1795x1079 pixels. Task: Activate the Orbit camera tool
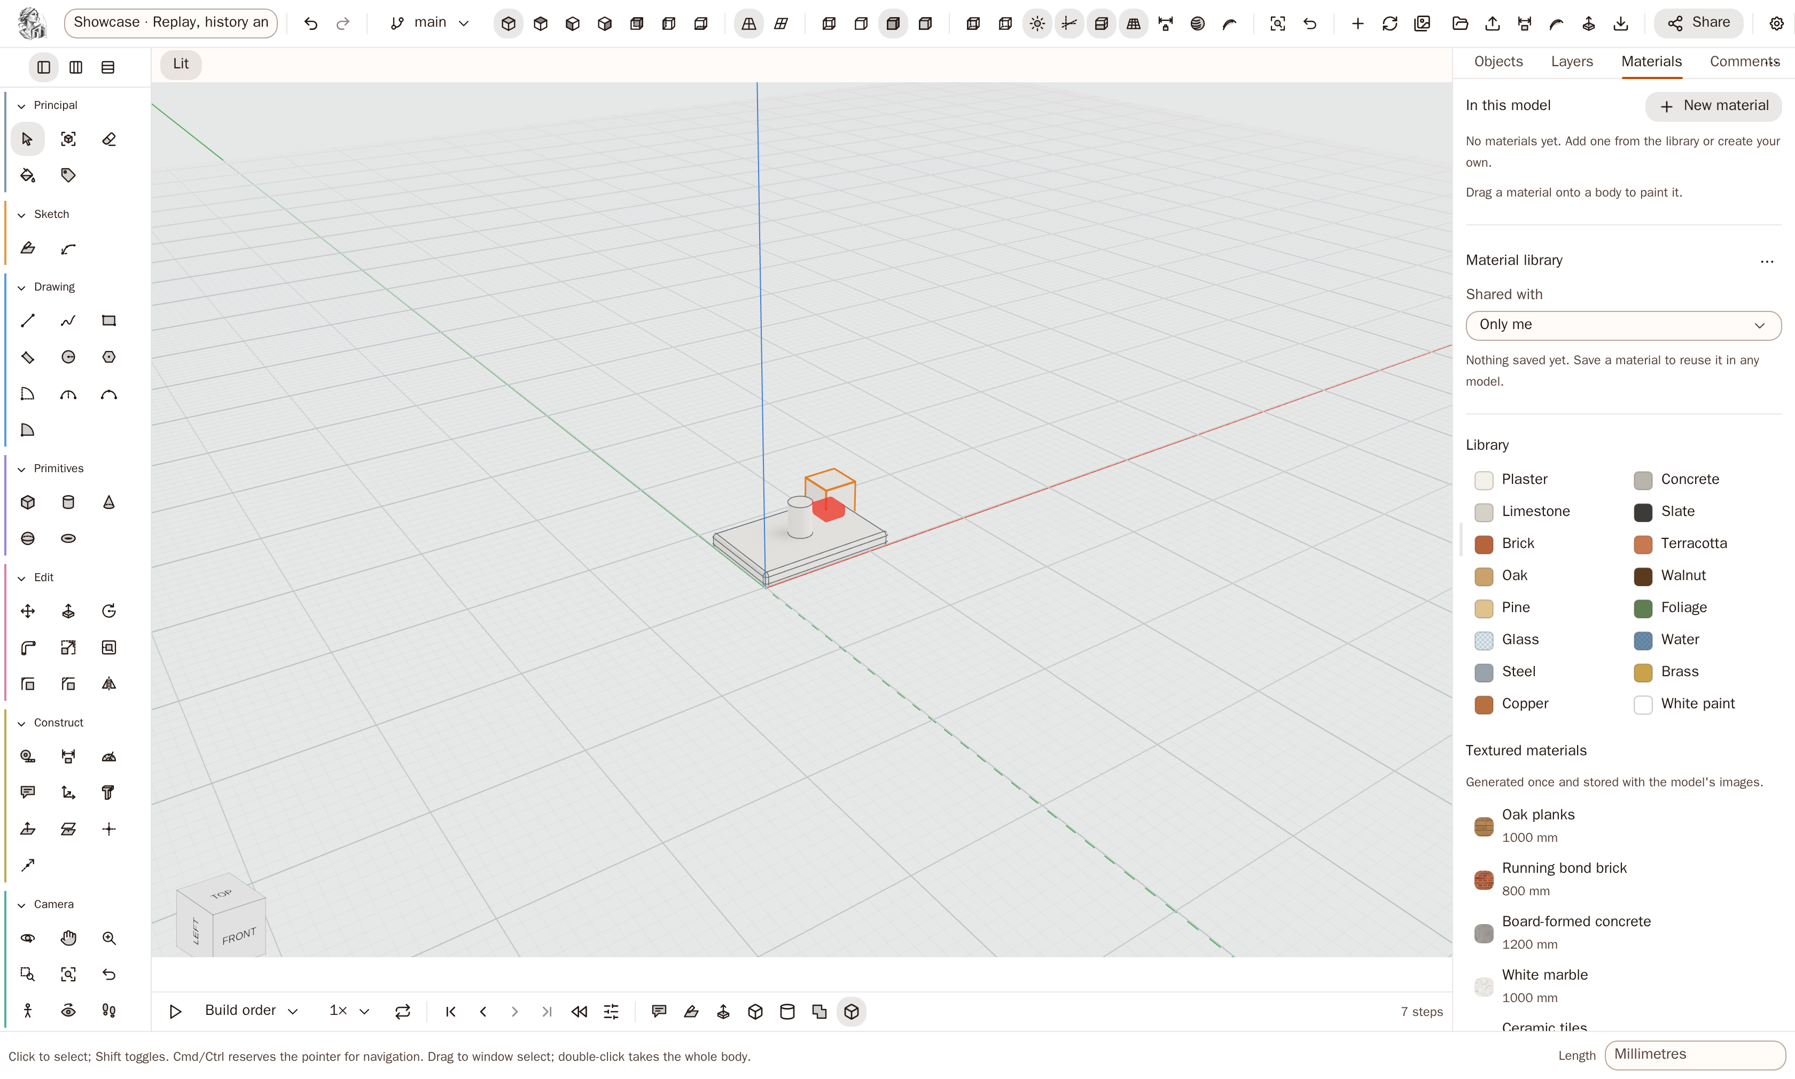[28, 939]
